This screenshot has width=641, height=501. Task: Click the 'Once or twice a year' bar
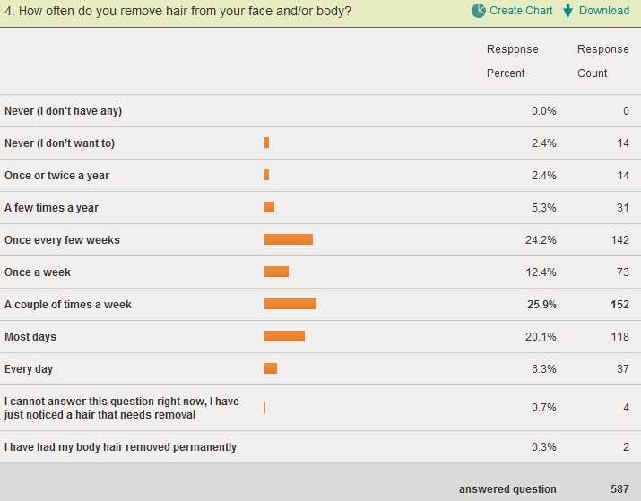266,175
